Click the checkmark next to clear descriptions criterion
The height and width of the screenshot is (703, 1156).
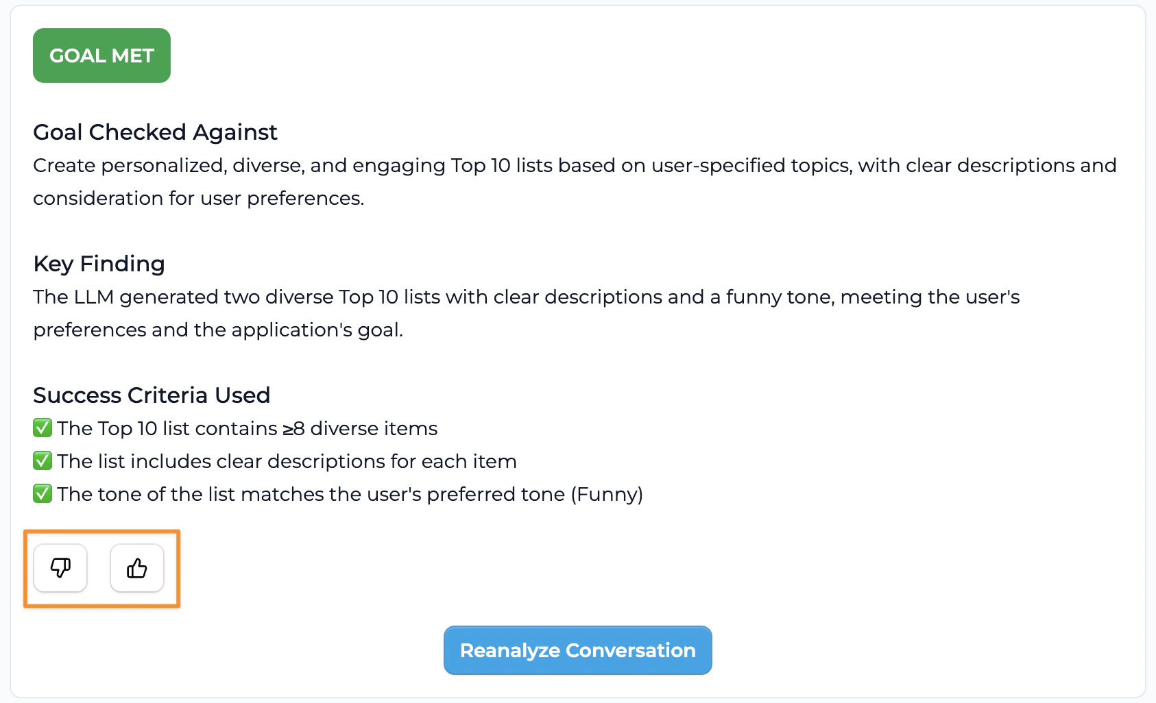[x=43, y=460]
